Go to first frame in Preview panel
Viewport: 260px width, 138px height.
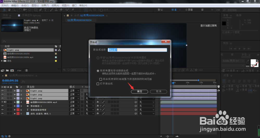230,49
